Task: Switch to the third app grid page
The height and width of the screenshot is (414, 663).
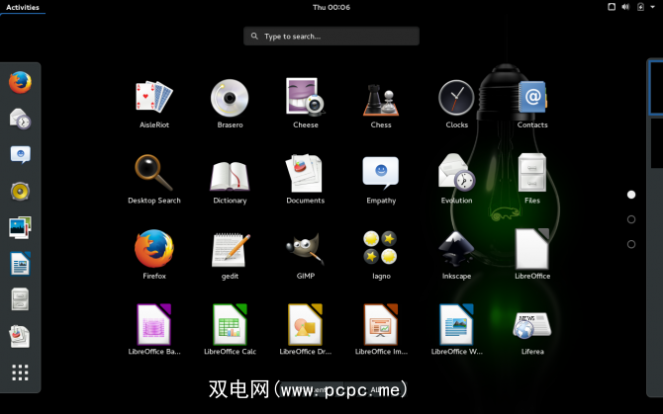Action: pos(631,244)
